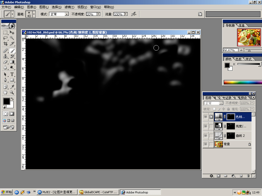The width and height of the screenshot is (262, 196).
Task: Open 流量 flow slider arrow
Action: point(126,14)
